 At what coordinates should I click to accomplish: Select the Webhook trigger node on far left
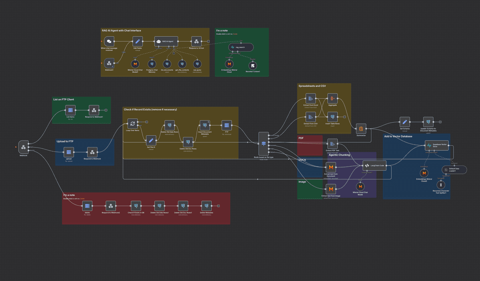pos(23,147)
